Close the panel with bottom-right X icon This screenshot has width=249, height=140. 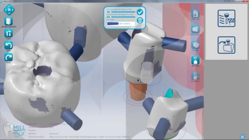(242, 137)
